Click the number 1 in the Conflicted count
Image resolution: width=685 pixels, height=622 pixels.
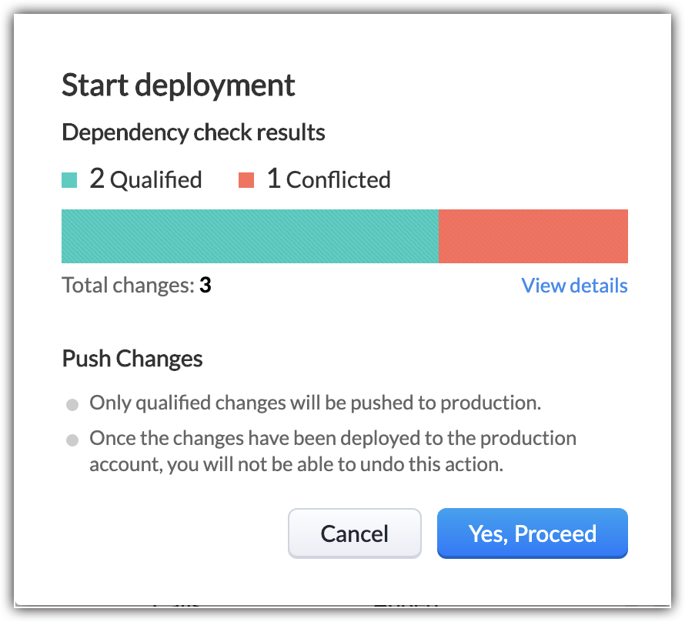[x=273, y=179]
